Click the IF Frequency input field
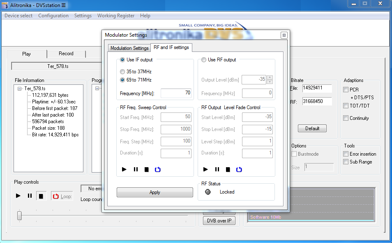This screenshot has width=392, height=243. pos(176,93)
